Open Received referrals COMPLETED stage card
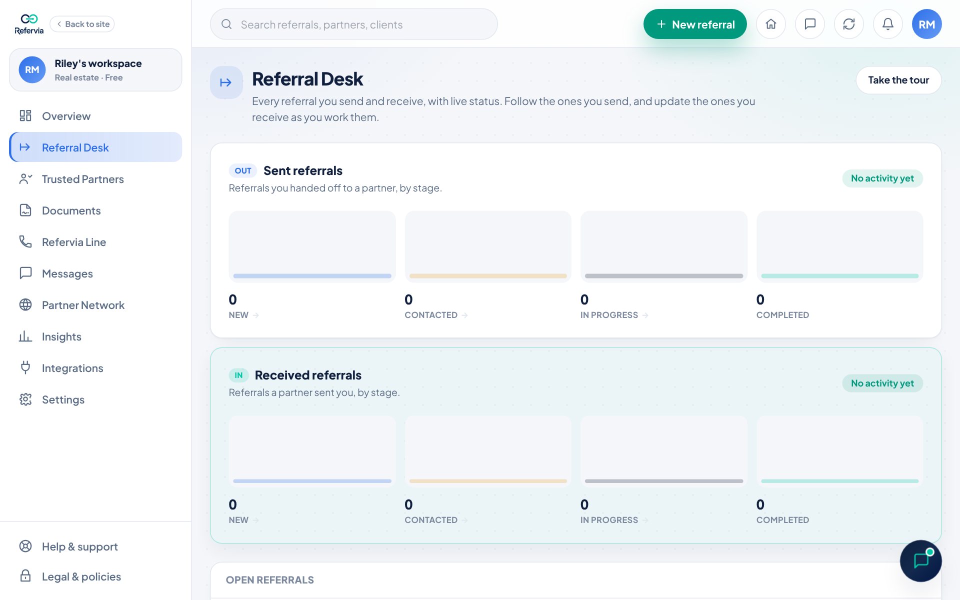This screenshot has width=960, height=600. point(840,451)
